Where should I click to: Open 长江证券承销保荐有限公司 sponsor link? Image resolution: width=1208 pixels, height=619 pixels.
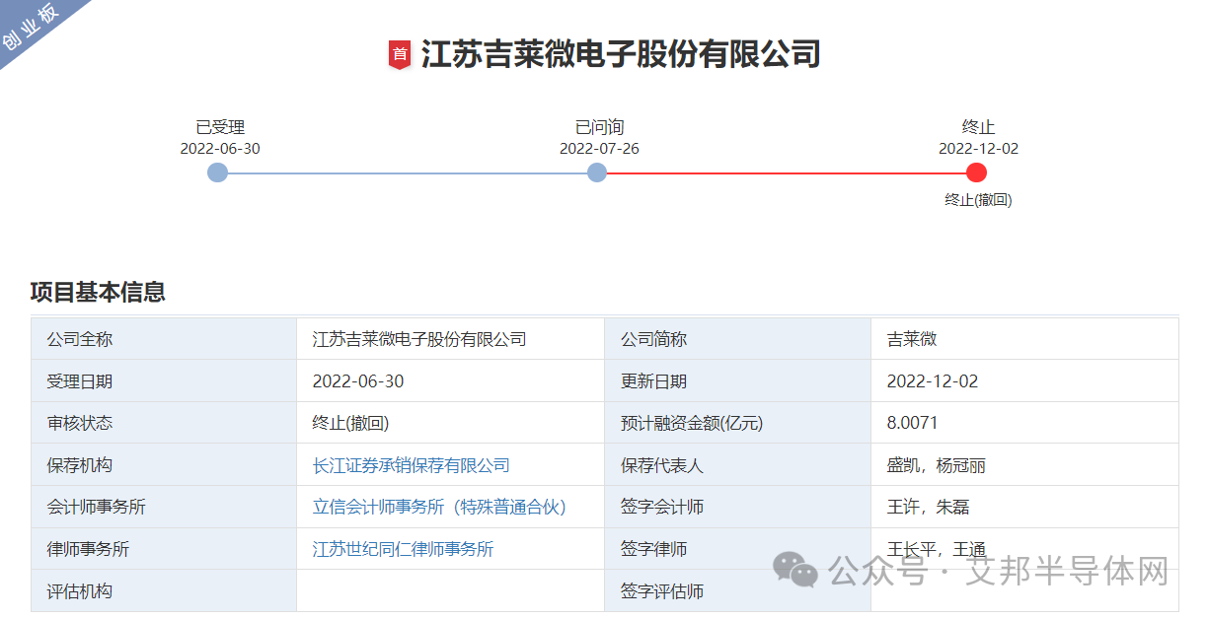(412, 465)
